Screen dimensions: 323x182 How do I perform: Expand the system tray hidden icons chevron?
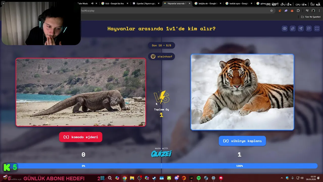(282, 178)
